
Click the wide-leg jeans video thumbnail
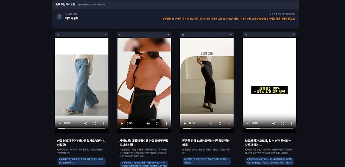82,85
